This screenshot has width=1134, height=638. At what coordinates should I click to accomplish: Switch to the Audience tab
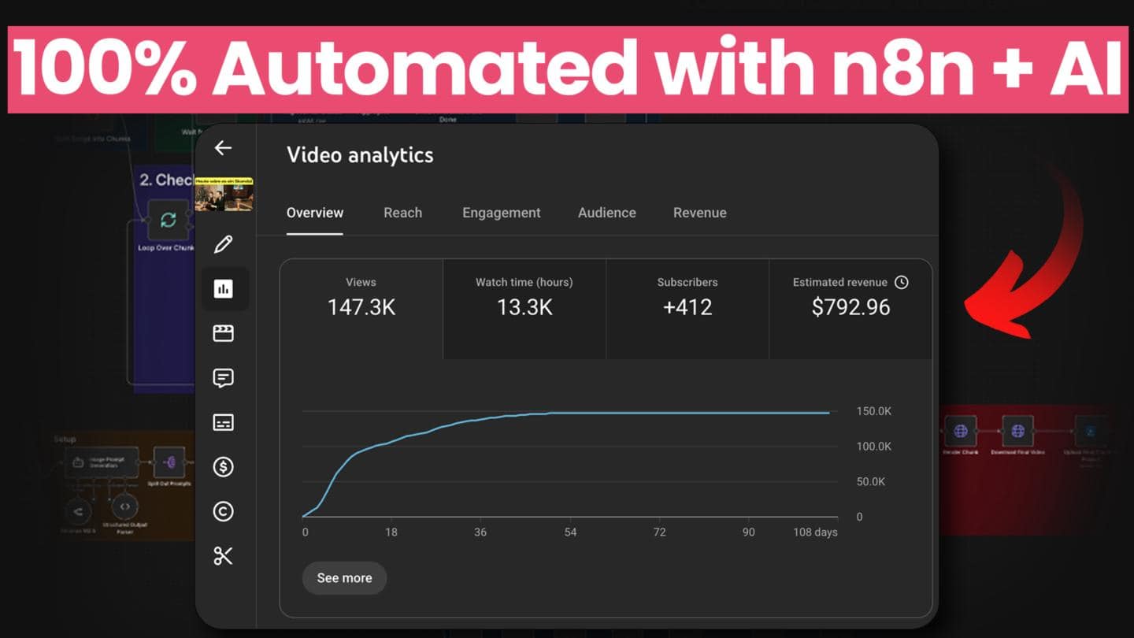point(607,213)
